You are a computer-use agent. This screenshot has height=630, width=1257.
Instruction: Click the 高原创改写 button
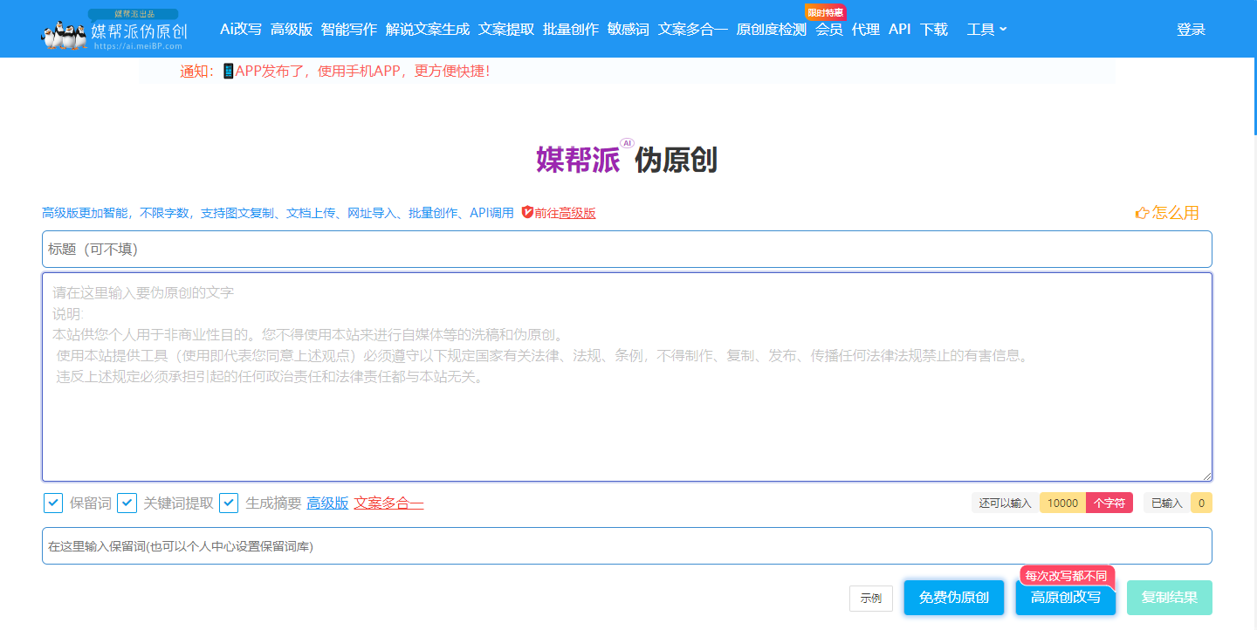pos(1066,598)
